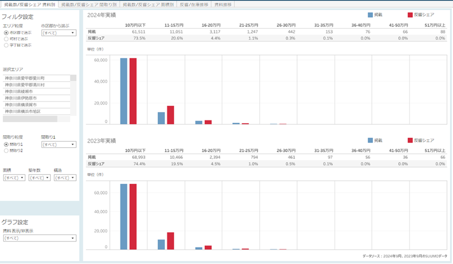
Task: Click the 2024 blue bar for 10万円以下
Action: pyautogui.click(x=124, y=90)
